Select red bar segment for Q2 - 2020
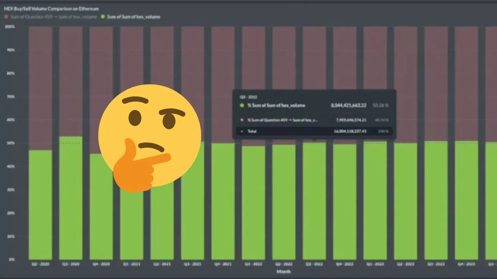The width and height of the screenshot is (497, 279). pyautogui.click(x=40, y=88)
